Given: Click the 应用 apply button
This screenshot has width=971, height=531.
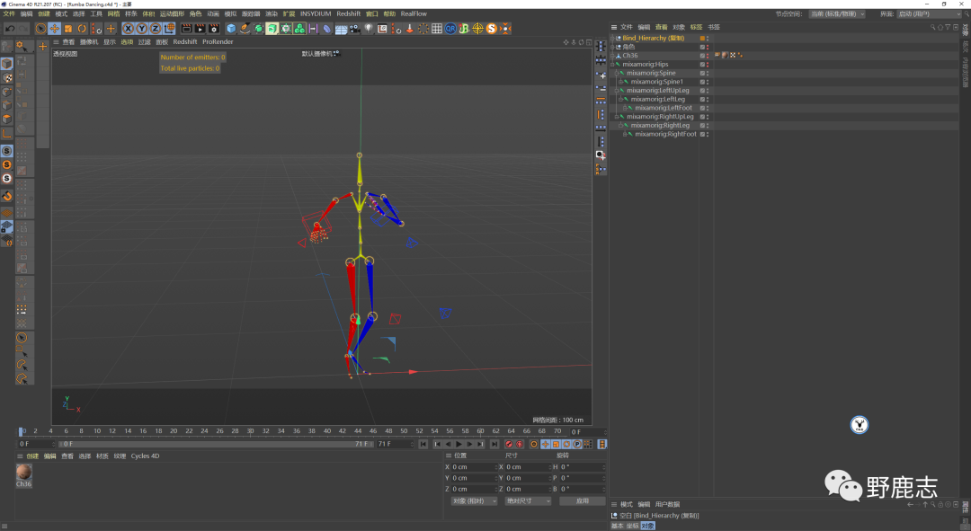Looking at the screenshot, I should coord(582,500).
